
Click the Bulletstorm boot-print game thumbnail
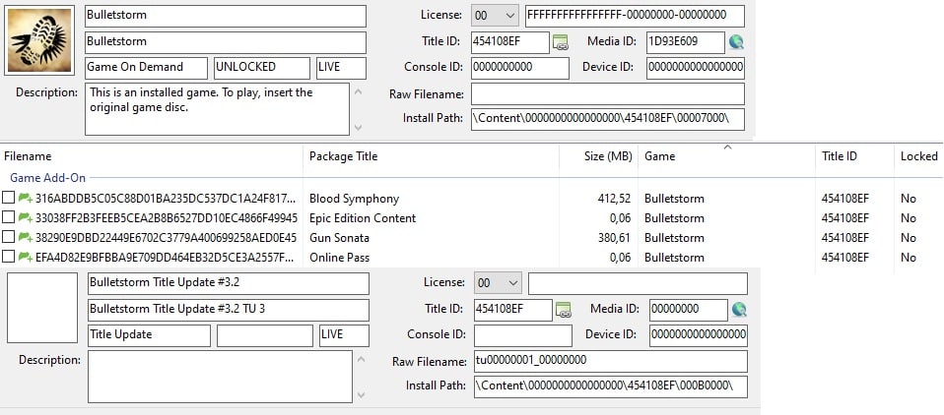[39, 40]
